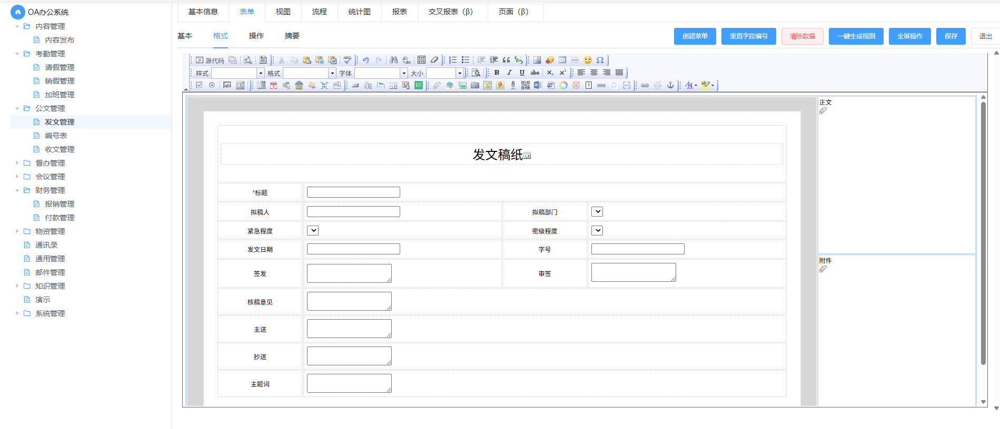Apply superscript formatting
The image size is (1000, 429).
[x=562, y=73]
